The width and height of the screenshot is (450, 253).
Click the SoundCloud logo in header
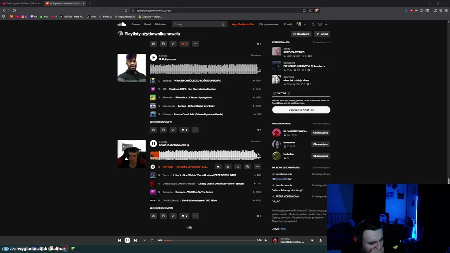point(122,24)
